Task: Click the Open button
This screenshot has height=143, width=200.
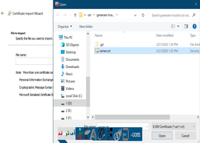Action: 162,136
